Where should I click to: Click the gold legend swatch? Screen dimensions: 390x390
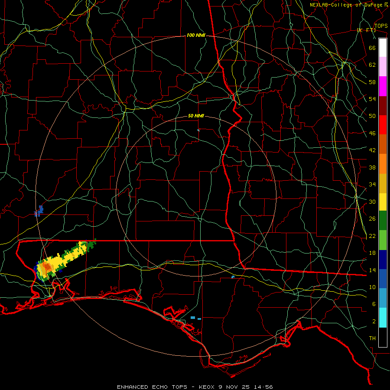[x=383, y=184]
